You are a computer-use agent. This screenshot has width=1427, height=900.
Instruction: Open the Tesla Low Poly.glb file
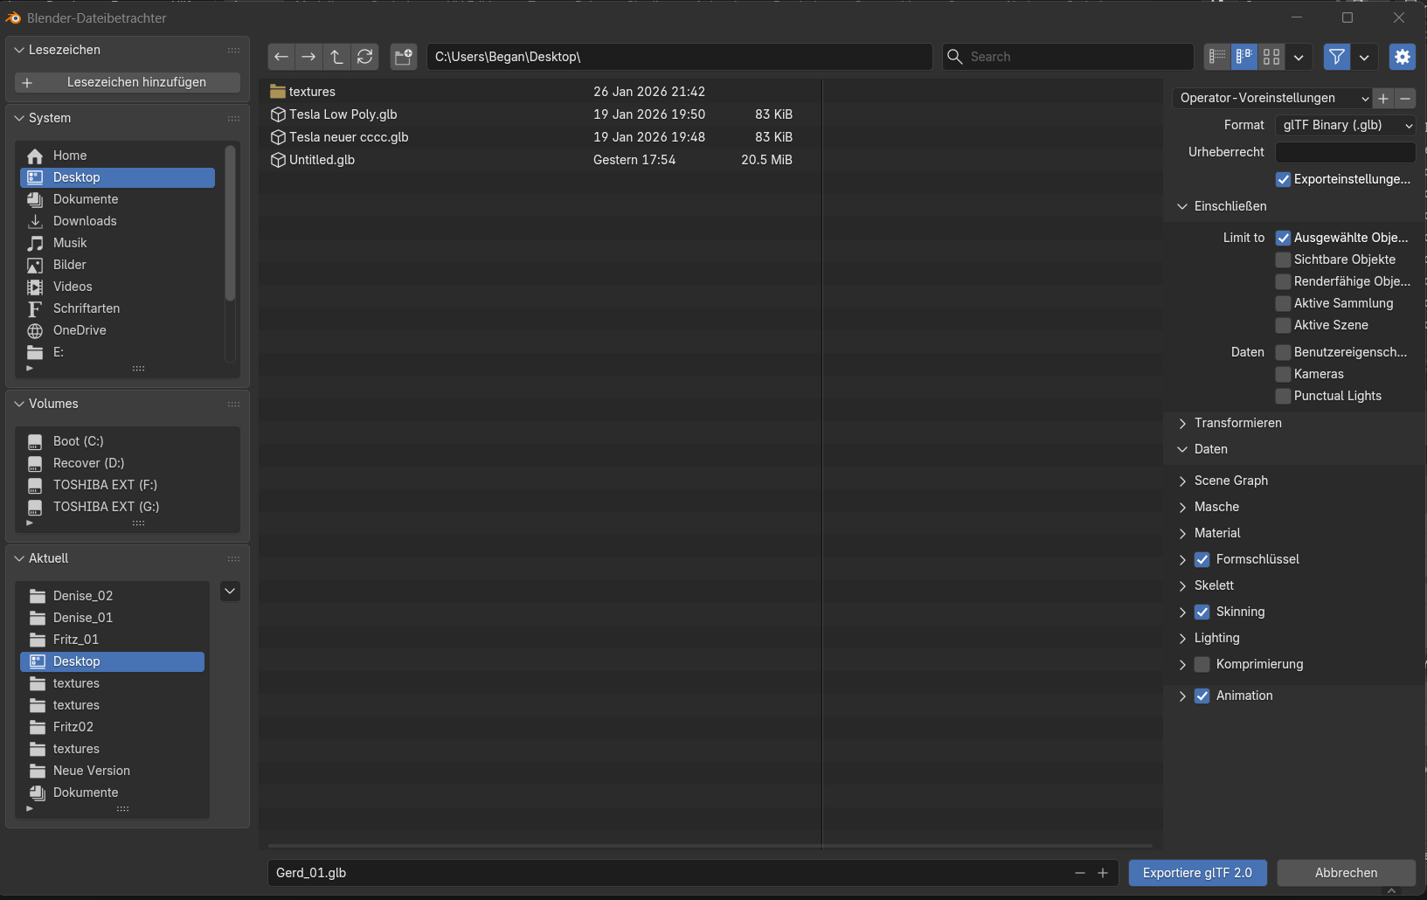(x=343, y=114)
